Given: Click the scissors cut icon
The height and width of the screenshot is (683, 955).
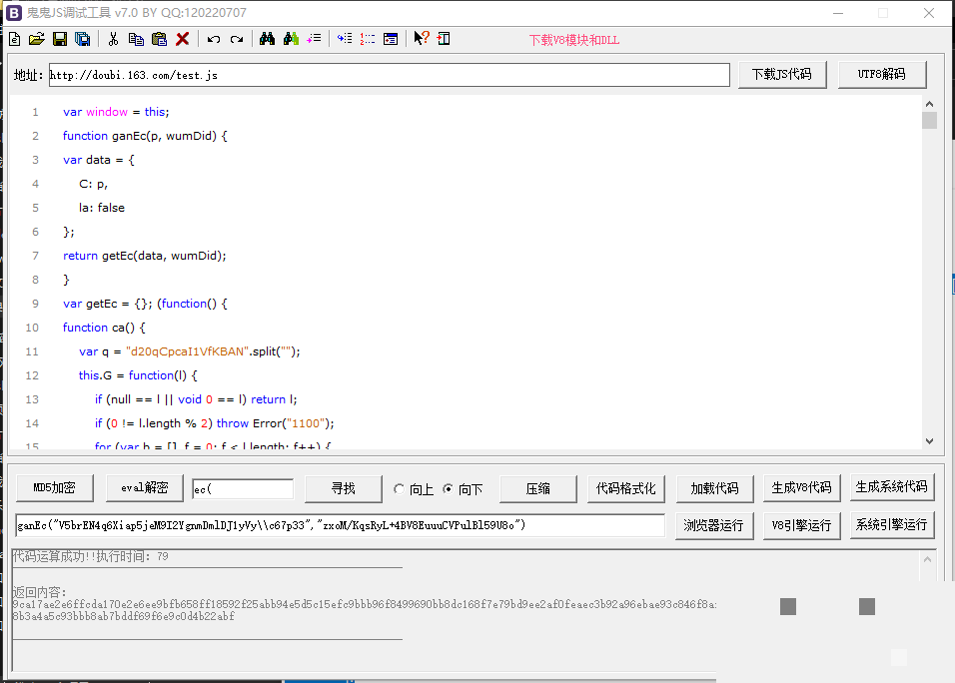Looking at the screenshot, I should (113, 39).
